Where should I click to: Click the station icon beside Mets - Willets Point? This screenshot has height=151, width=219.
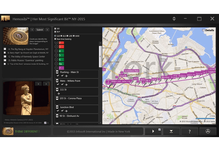[x=57, y=81]
